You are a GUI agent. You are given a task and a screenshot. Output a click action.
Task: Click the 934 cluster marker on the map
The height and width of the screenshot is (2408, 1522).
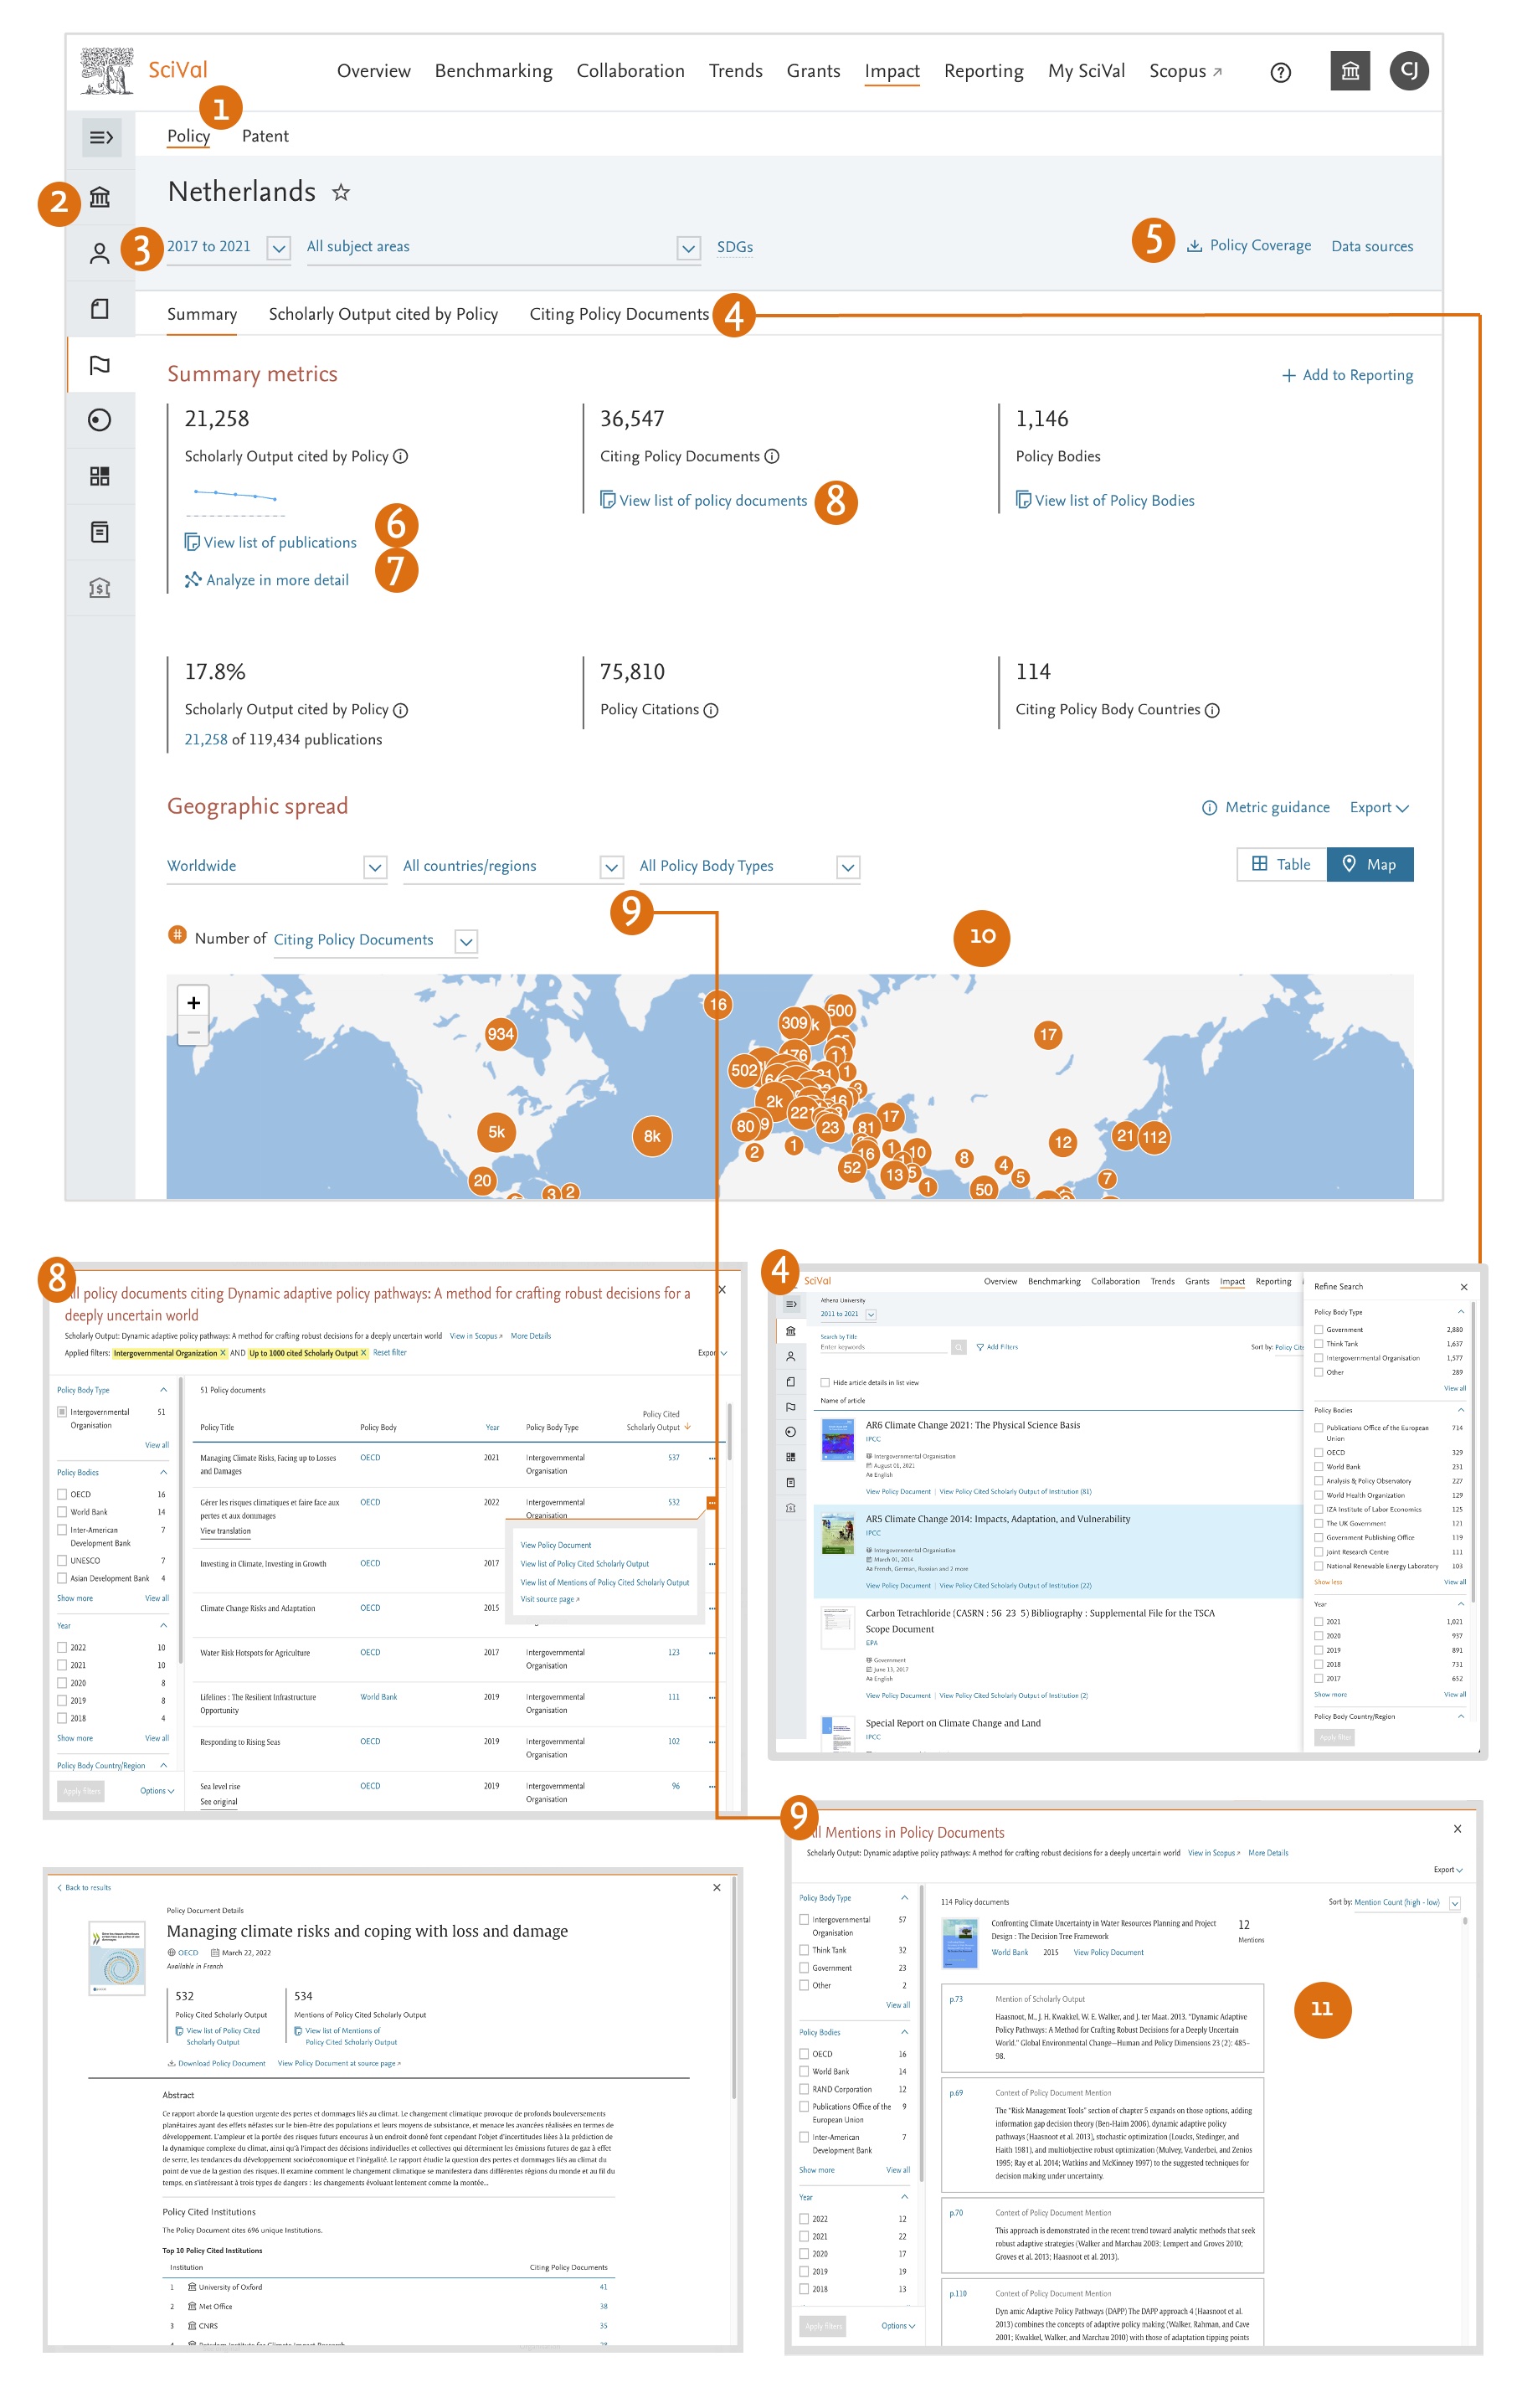click(x=501, y=1034)
